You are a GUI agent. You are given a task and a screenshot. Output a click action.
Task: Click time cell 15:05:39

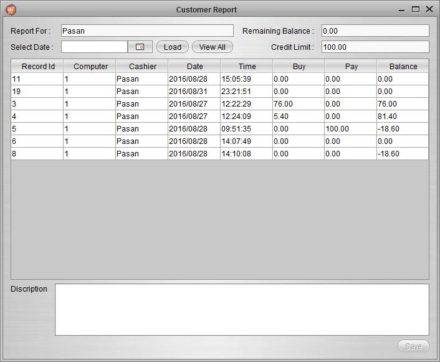point(246,79)
